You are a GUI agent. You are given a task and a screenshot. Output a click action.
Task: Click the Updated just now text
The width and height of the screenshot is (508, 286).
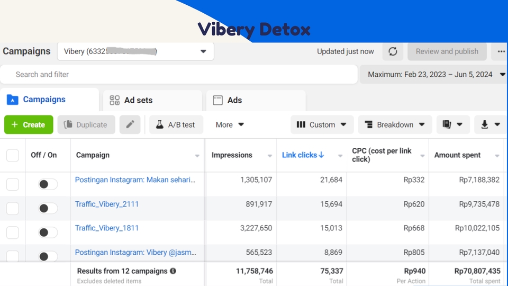click(346, 51)
